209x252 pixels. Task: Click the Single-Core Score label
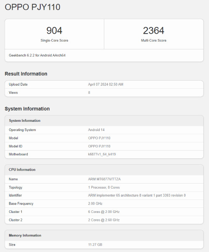click(x=54, y=40)
